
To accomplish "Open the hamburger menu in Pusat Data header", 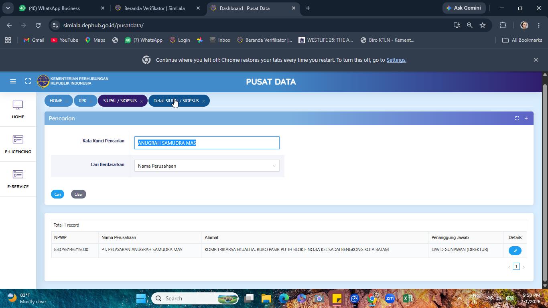I will (x=13, y=81).
